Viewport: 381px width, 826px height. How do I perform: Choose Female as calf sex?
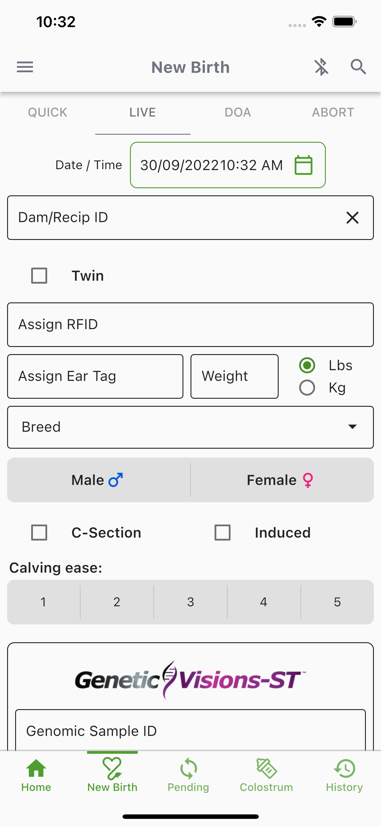[x=282, y=480]
